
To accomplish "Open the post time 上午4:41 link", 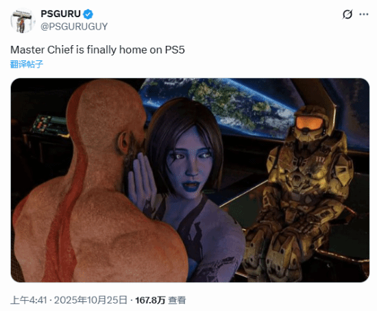I will coord(29,300).
